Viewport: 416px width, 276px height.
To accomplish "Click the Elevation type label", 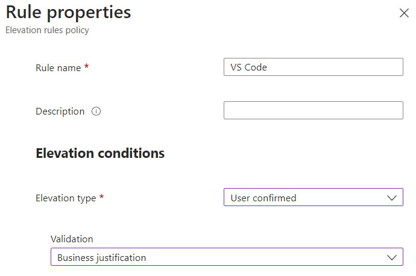I will pyautogui.click(x=66, y=198).
